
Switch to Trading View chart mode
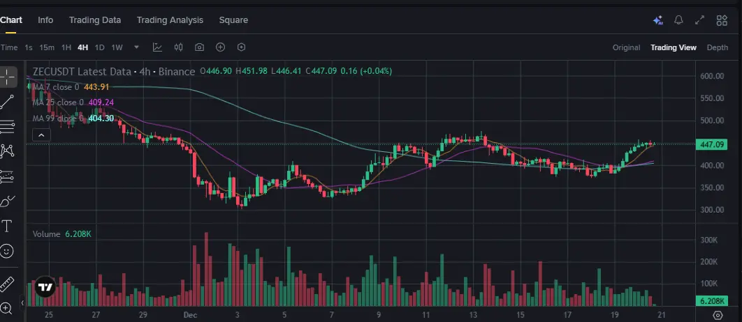coord(674,47)
